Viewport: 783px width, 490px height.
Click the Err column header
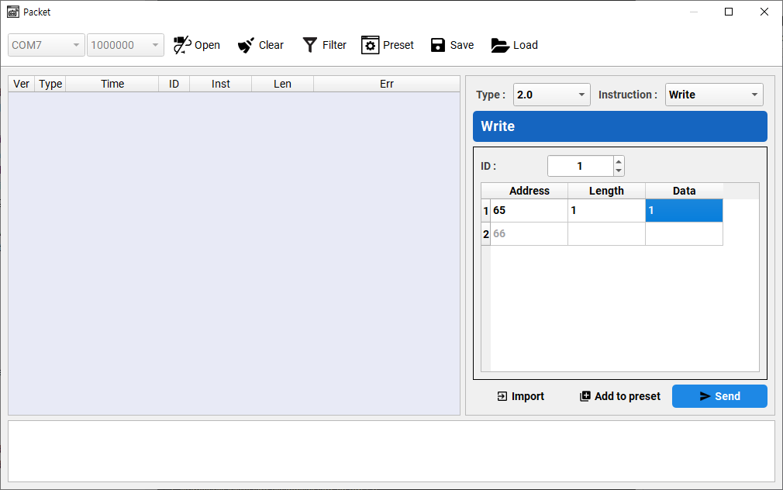click(x=386, y=84)
